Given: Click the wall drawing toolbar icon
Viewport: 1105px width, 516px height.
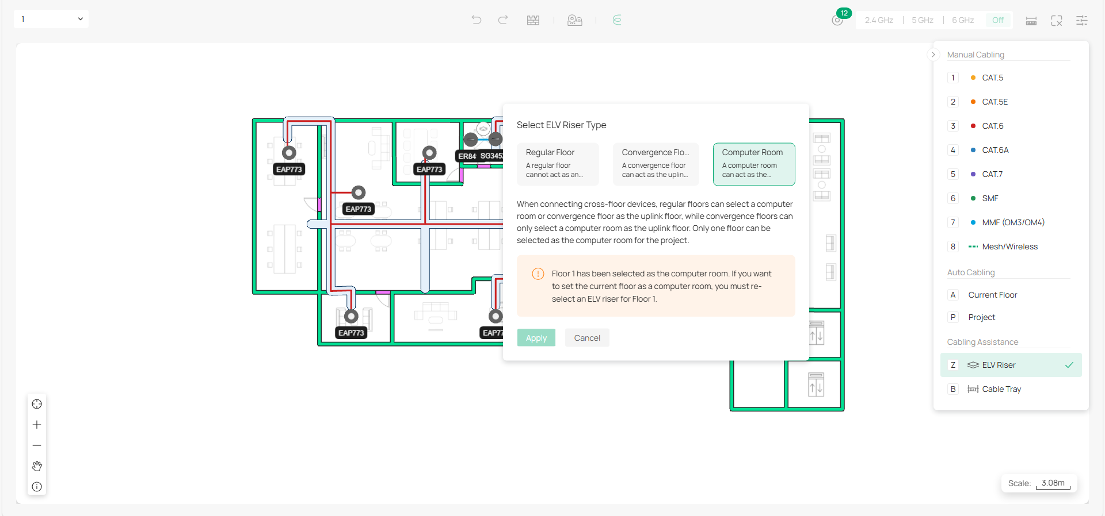Looking at the screenshot, I should (x=533, y=20).
